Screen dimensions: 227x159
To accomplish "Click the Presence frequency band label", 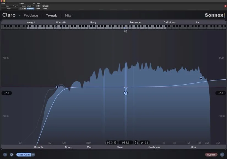I will coord(135,22).
